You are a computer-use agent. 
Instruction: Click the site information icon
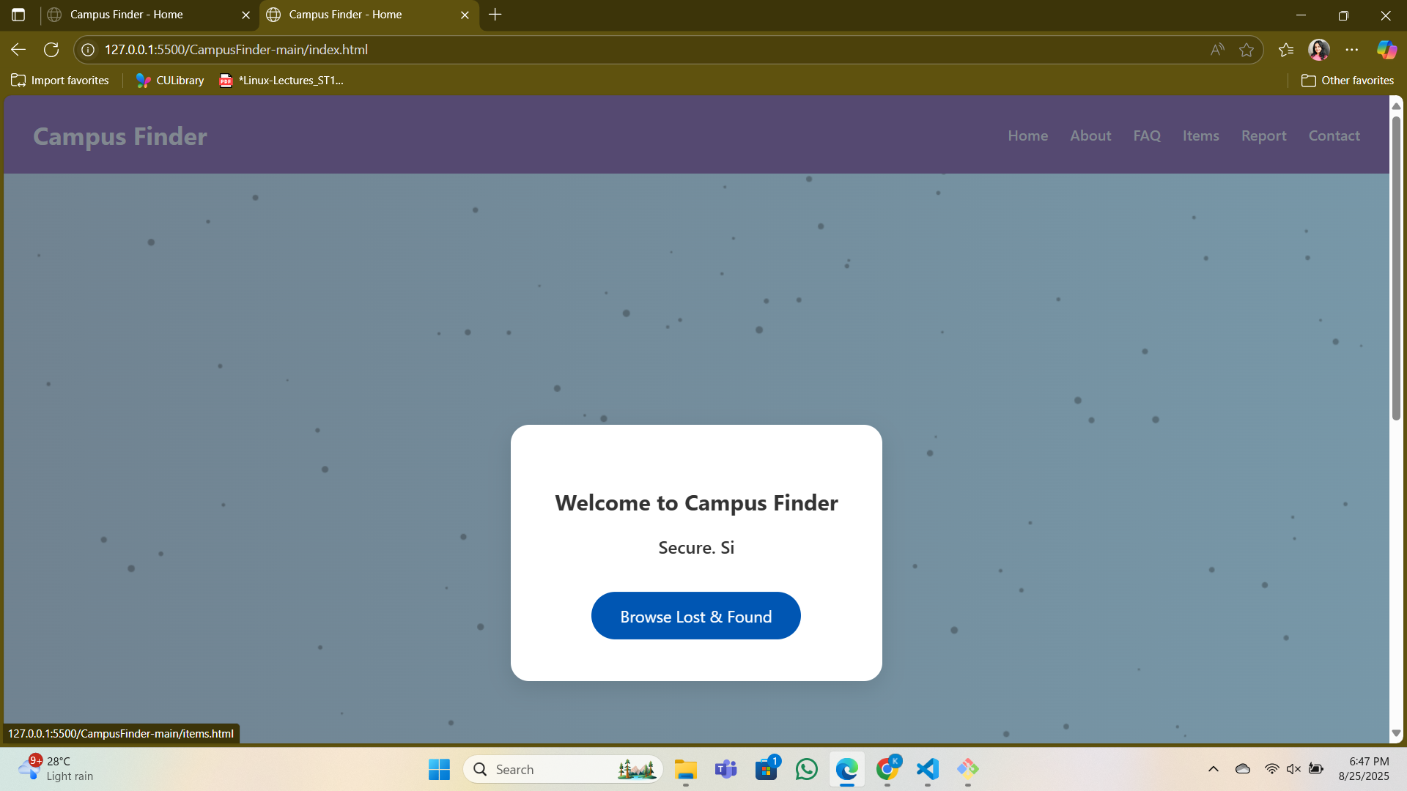[x=88, y=50]
